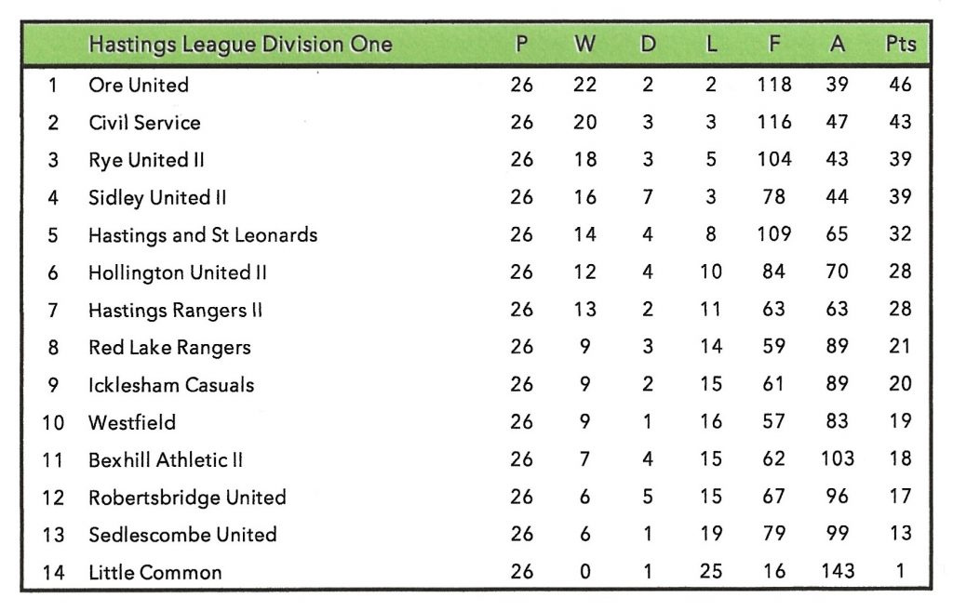Click the W column header

click(584, 45)
